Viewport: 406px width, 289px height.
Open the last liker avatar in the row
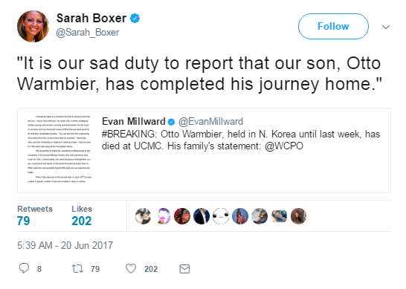pos(298,216)
